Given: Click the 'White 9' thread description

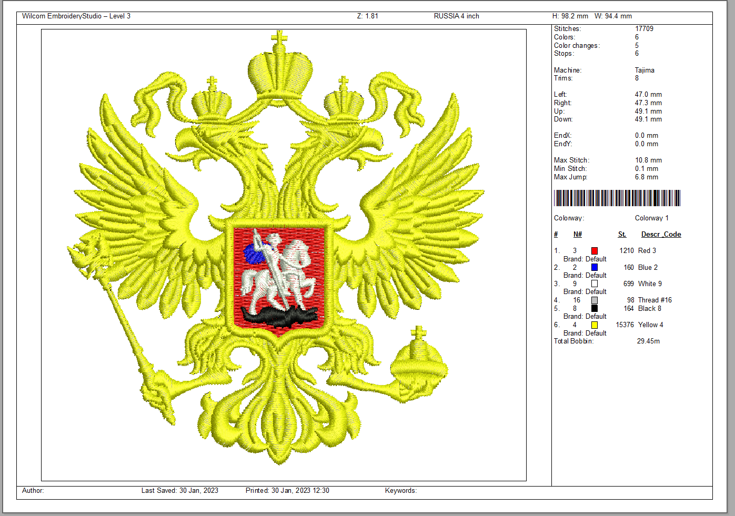Looking at the screenshot, I should coord(650,284).
